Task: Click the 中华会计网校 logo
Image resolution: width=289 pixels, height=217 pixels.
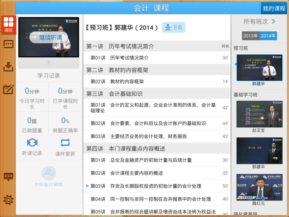Action: point(48,176)
